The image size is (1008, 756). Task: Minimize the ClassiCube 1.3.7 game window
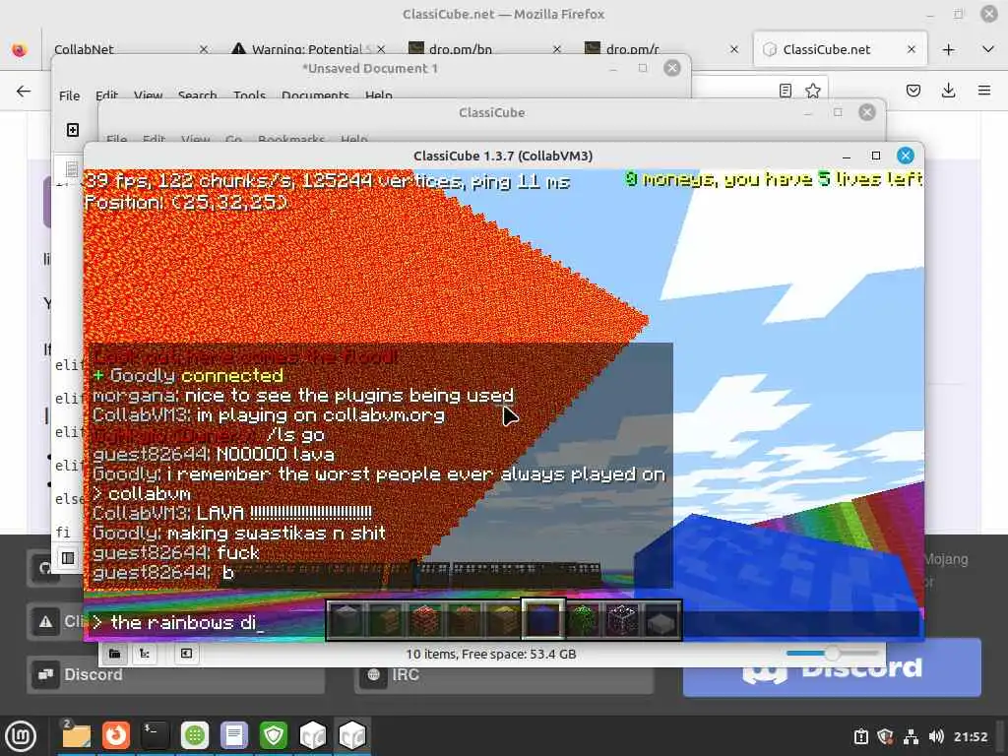click(847, 156)
